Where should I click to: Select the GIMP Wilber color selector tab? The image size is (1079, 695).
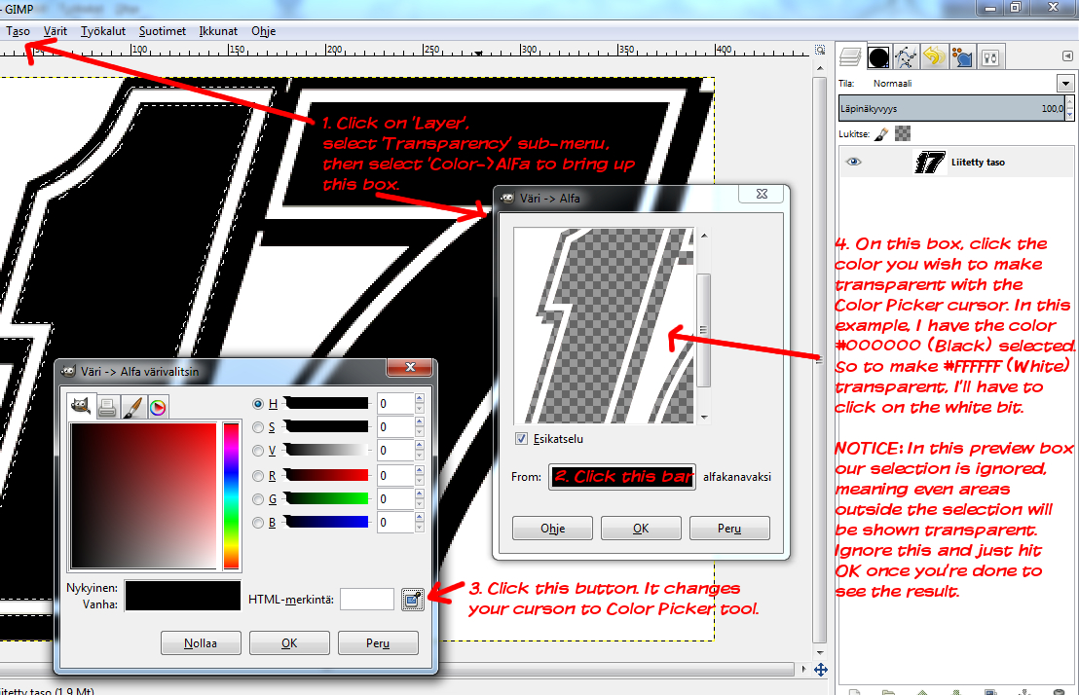click(x=82, y=407)
